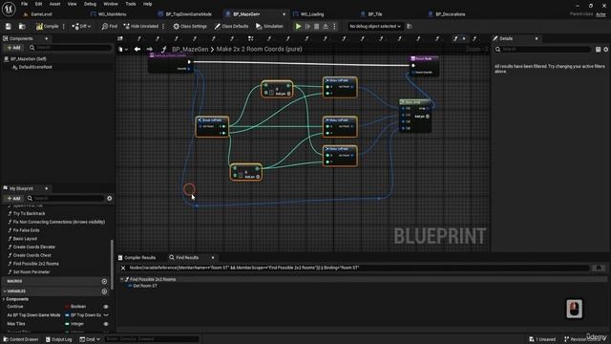Open Class Settings
The width and height of the screenshot is (611, 344).
coord(190,26)
